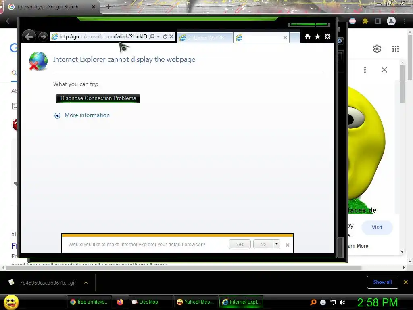Open the Chrome profile avatar
The height and width of the screenshot is (310, 413).
391,21
